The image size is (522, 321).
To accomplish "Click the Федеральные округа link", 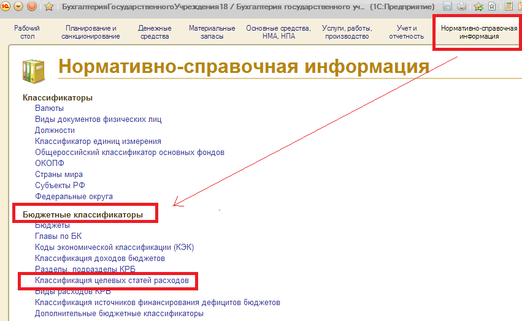I will point(74,196).
